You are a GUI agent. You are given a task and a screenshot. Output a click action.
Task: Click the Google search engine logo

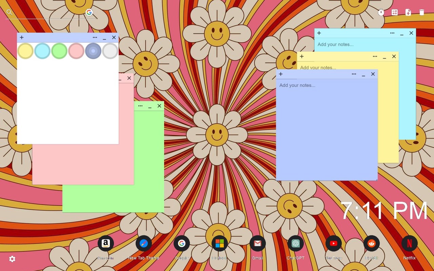coord(89,13)
